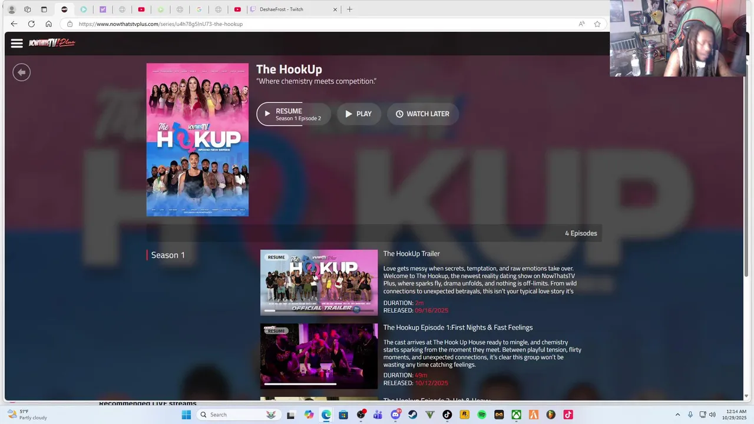
Task: Switch to the Google tab
Action: pyautogui.click(x=199, y=9)
